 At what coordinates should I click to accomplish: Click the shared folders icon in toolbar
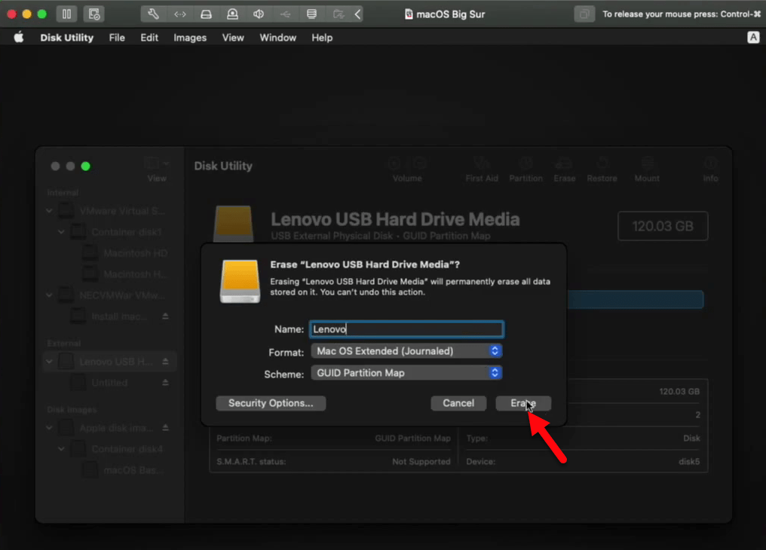tap(338, 14)
